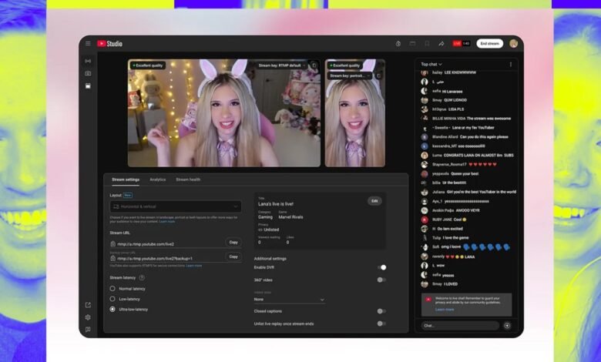Viewport: 601px width, 362px height.
Task: Switch to the Stream health tab
Action: tap(188, 179)
